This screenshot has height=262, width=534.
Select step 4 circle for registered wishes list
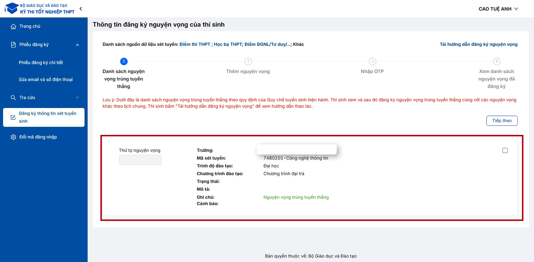point(497,62)
